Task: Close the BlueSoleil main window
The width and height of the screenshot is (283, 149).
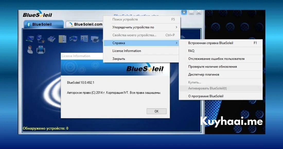Action: point(199,12)
